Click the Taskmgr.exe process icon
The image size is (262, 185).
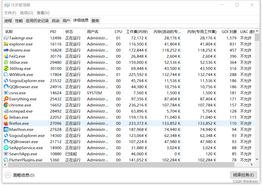[x=6, y=38]
